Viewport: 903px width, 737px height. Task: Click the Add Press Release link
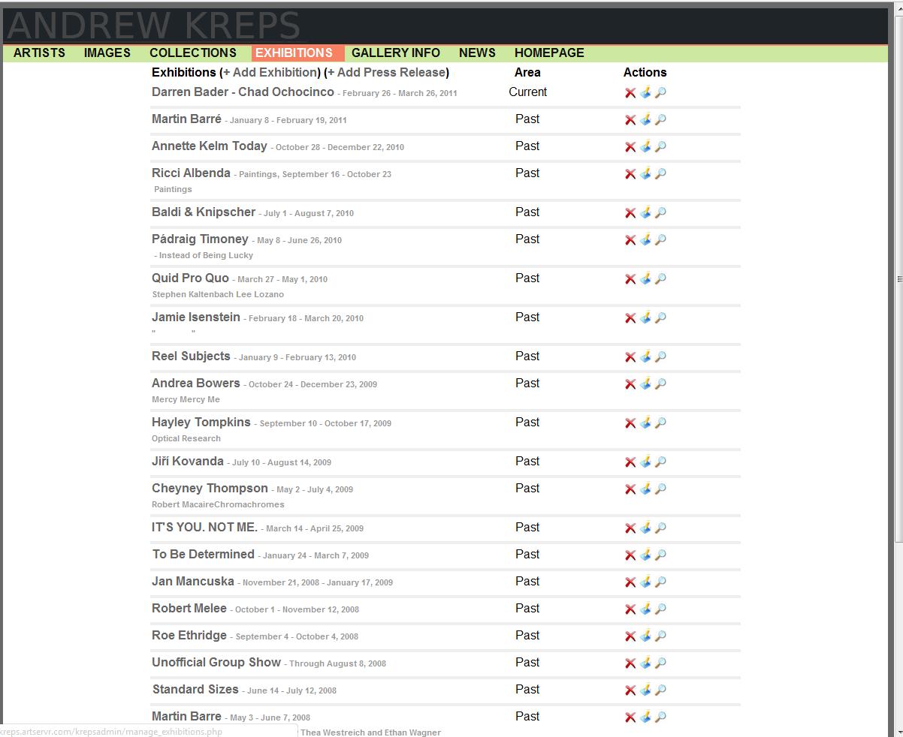388,73
